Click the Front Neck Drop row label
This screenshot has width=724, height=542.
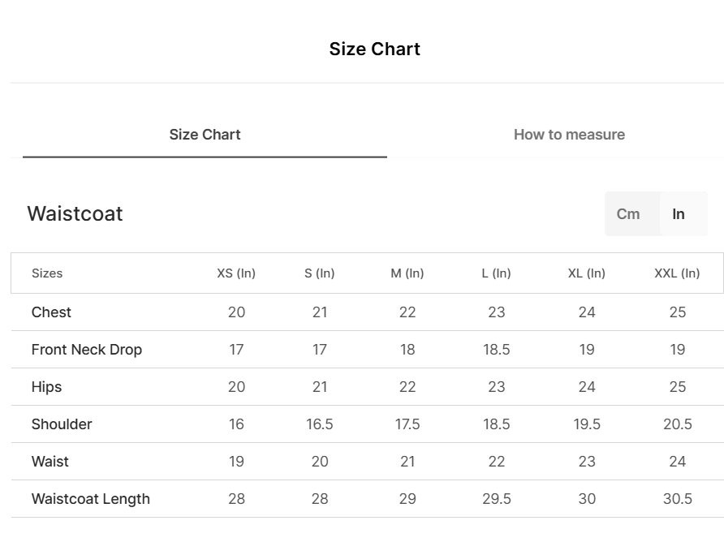87,350
